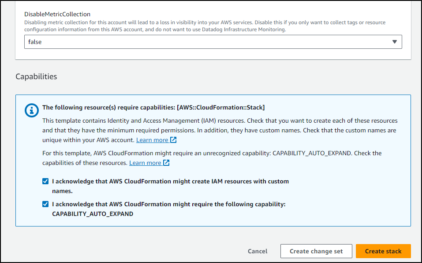Toggle acknowledgment via the IAM resources label text
This screenshot has width=422, height=263.
170,186
